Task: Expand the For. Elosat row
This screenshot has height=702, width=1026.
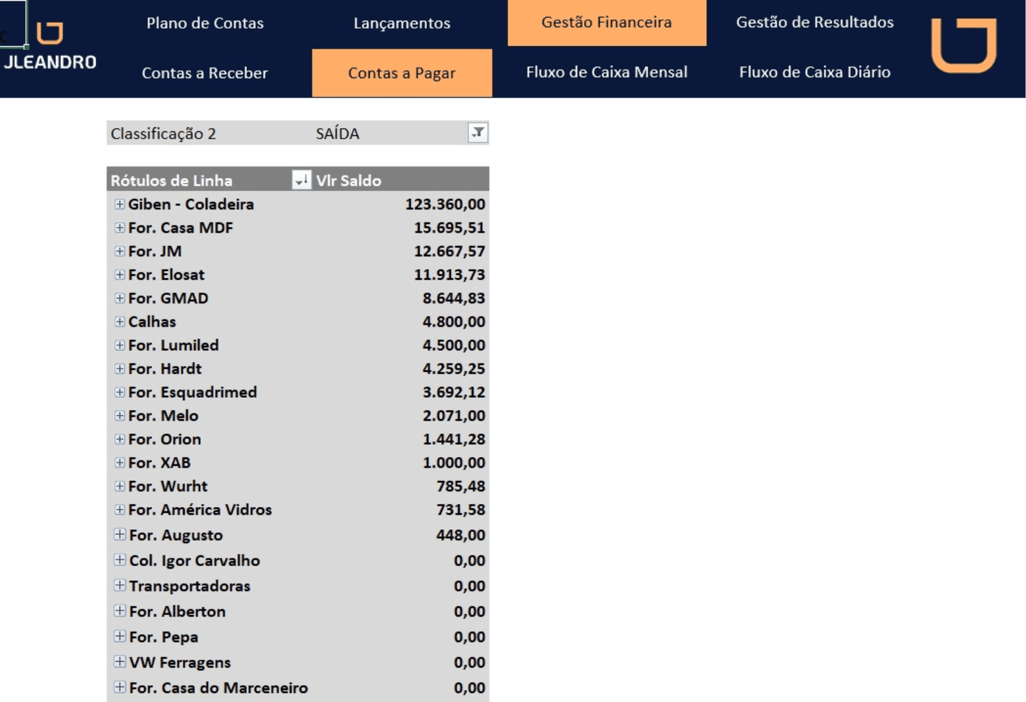Action: (120, 274)
